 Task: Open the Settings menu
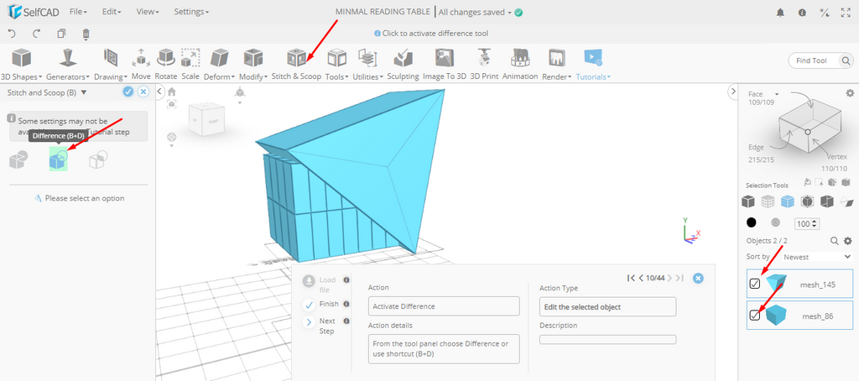point(191,13)
